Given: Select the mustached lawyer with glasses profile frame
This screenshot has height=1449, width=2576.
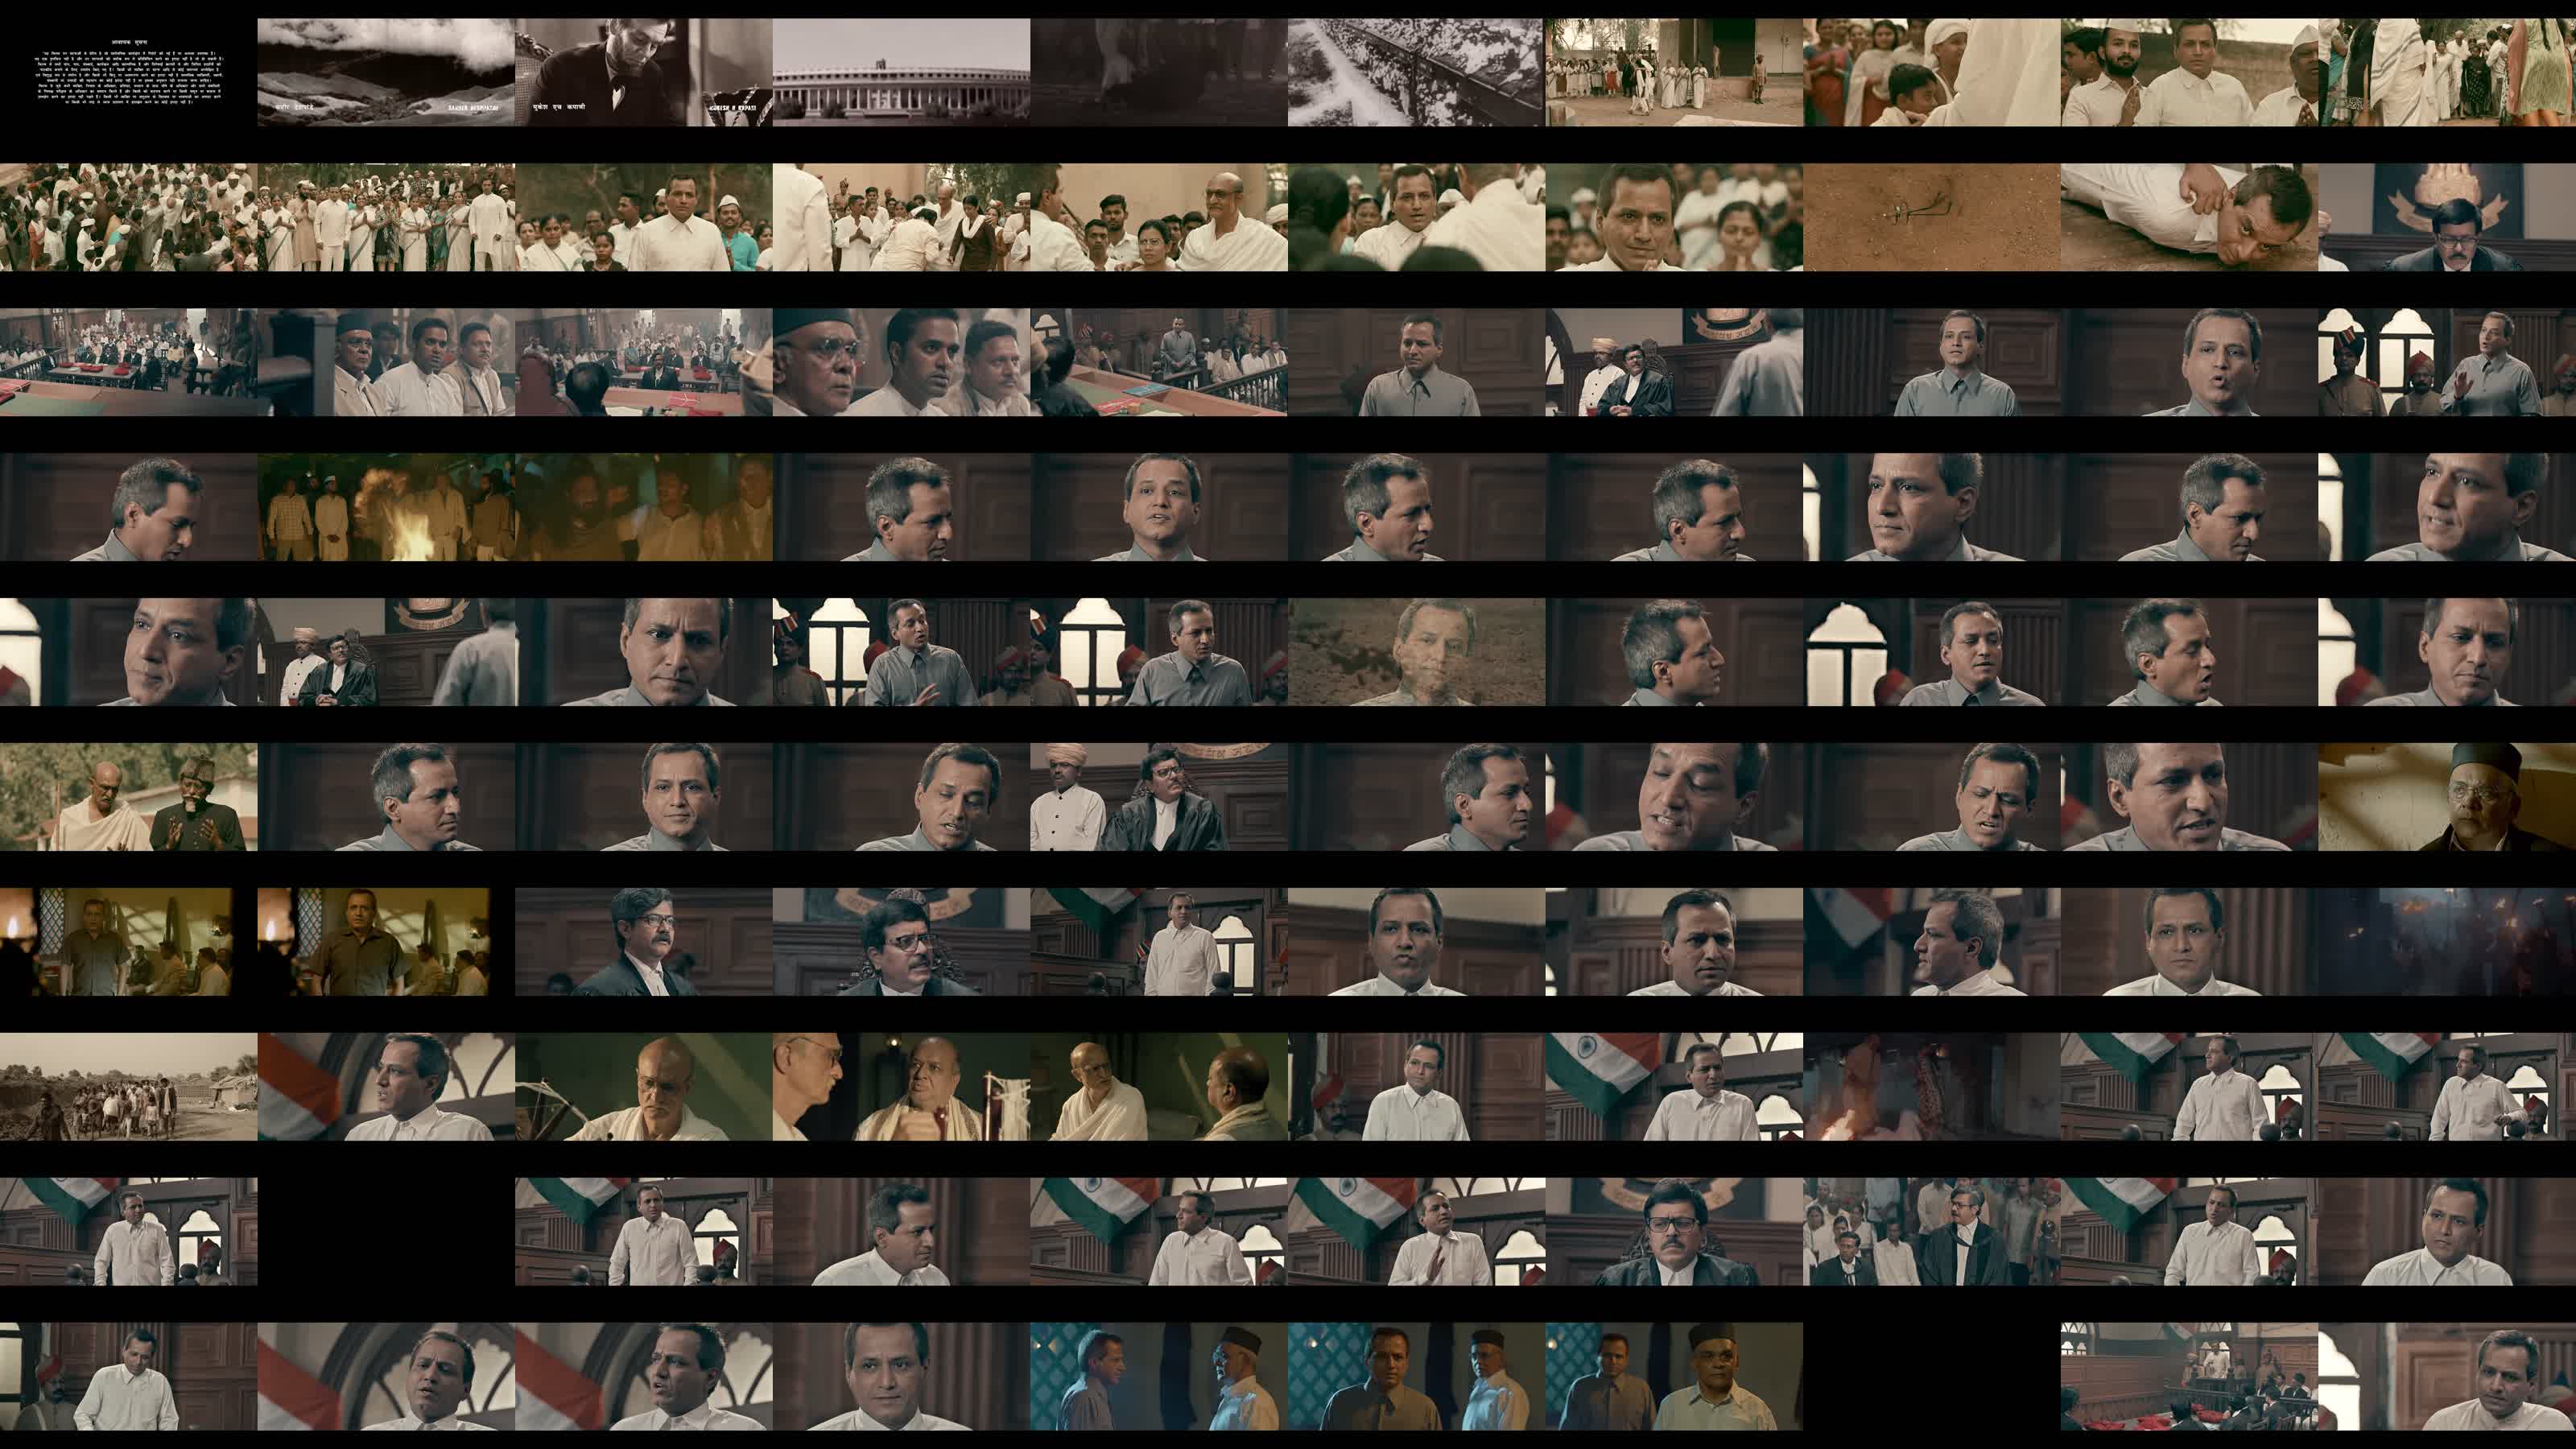Looking at the screenshot, I should click(x=643, y=942).
